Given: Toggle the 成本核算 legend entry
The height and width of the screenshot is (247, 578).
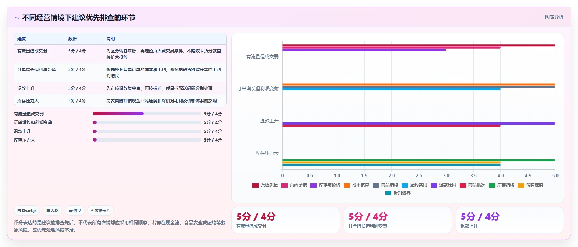Looking at the screenshot, I should (356, 185).
